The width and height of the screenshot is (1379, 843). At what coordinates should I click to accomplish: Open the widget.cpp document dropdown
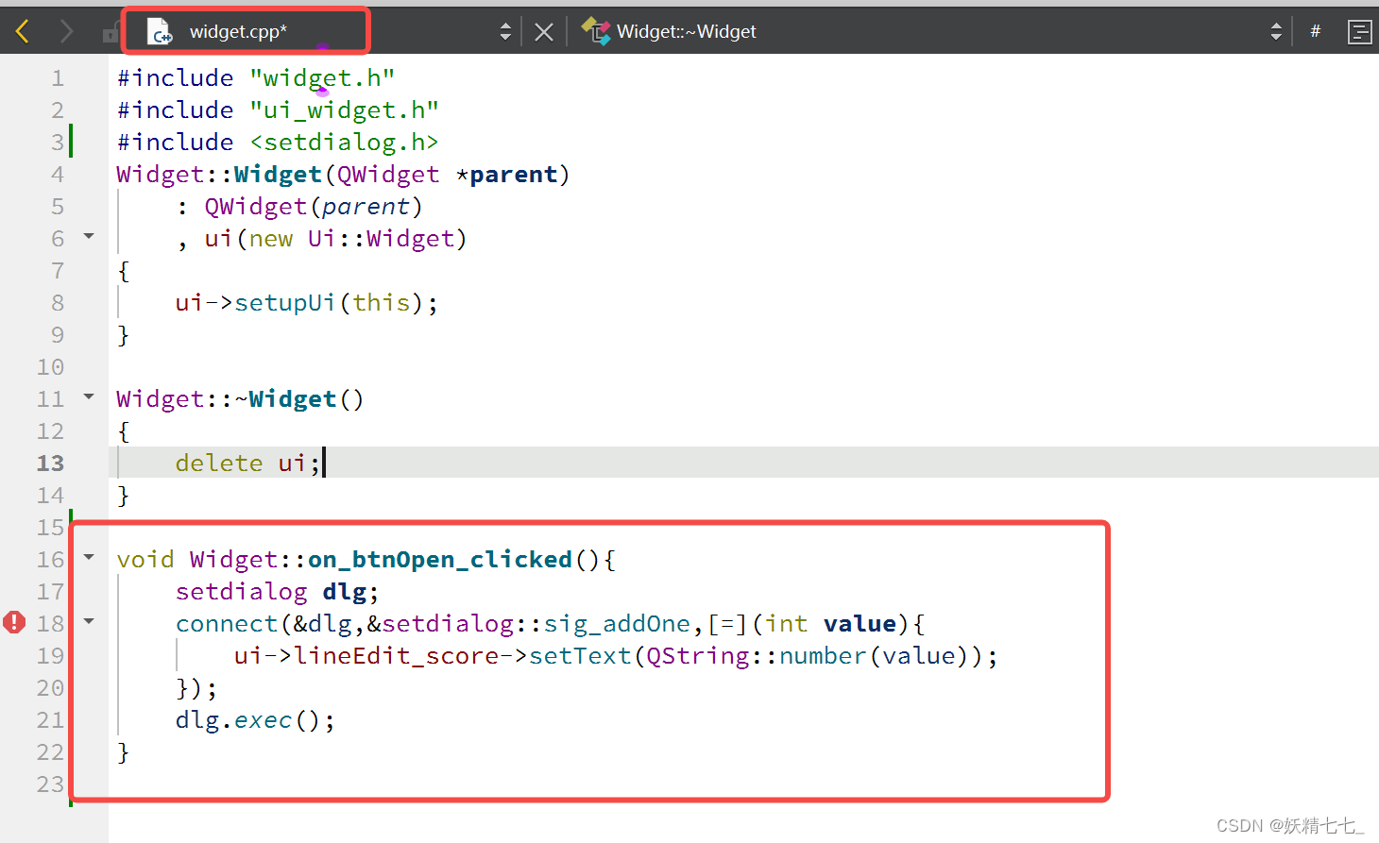coord(505,31)
